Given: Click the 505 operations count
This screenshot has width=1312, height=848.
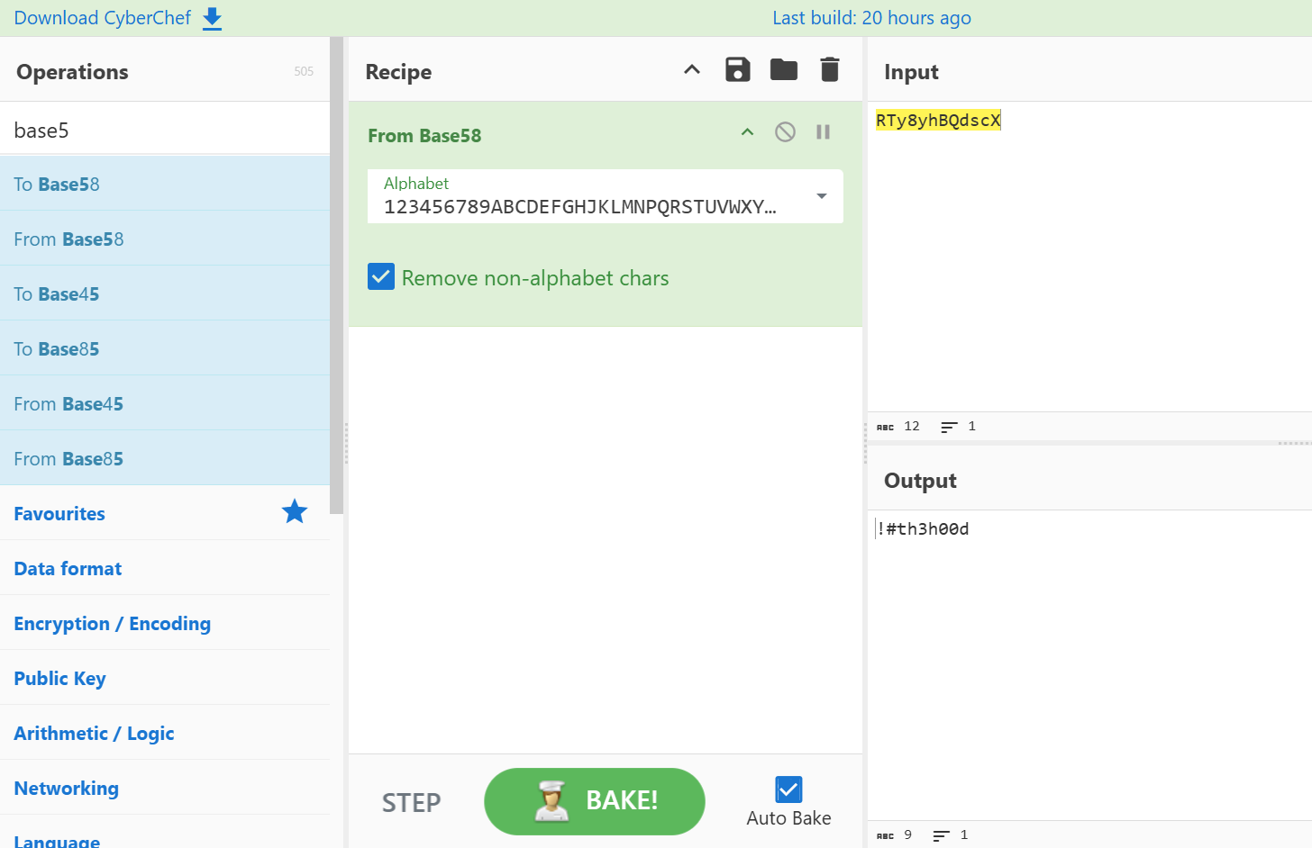Looking at the screenshot, I should pos(304,71).
